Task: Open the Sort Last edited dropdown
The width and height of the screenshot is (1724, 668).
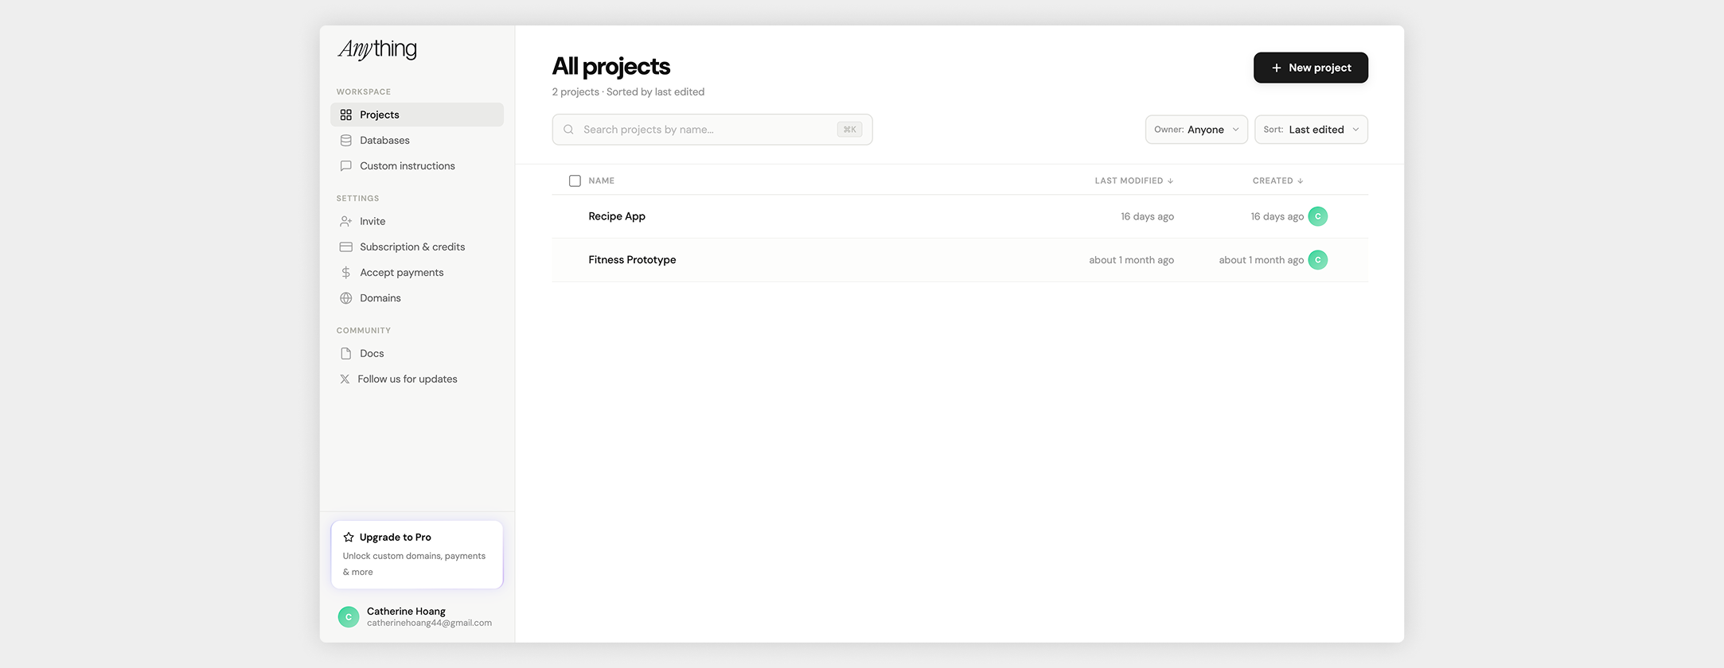Action: (x=1310, y=130)
